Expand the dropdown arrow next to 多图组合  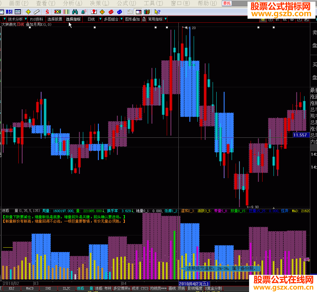coord(121,19)
